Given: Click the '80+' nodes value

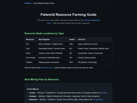Looking at the screenshot, I should 71,49.
